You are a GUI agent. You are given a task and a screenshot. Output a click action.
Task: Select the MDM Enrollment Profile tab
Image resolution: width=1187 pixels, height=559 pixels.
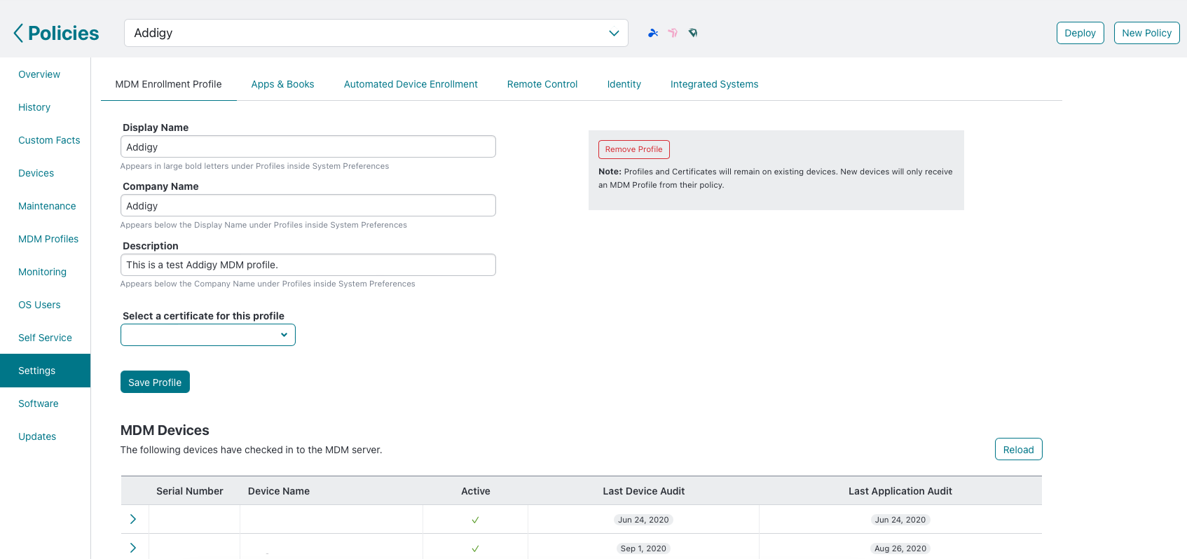click(168, 84)
